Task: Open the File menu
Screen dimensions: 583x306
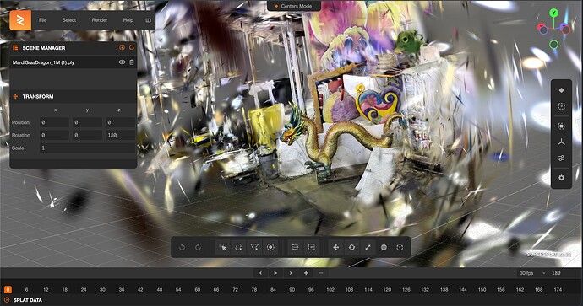Action: pyautogui.click(x=43, y=20)
